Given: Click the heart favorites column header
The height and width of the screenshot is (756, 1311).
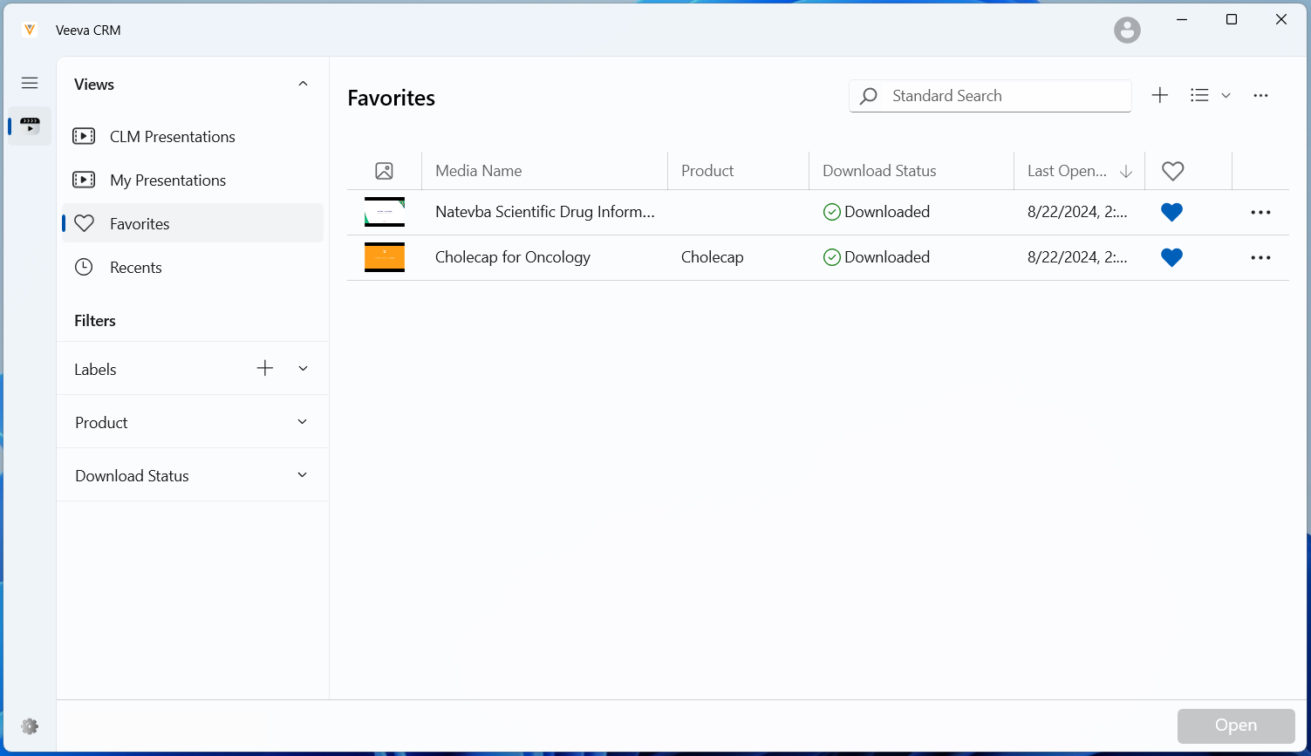Looking at the screenshot, I should coord(1173,171).
